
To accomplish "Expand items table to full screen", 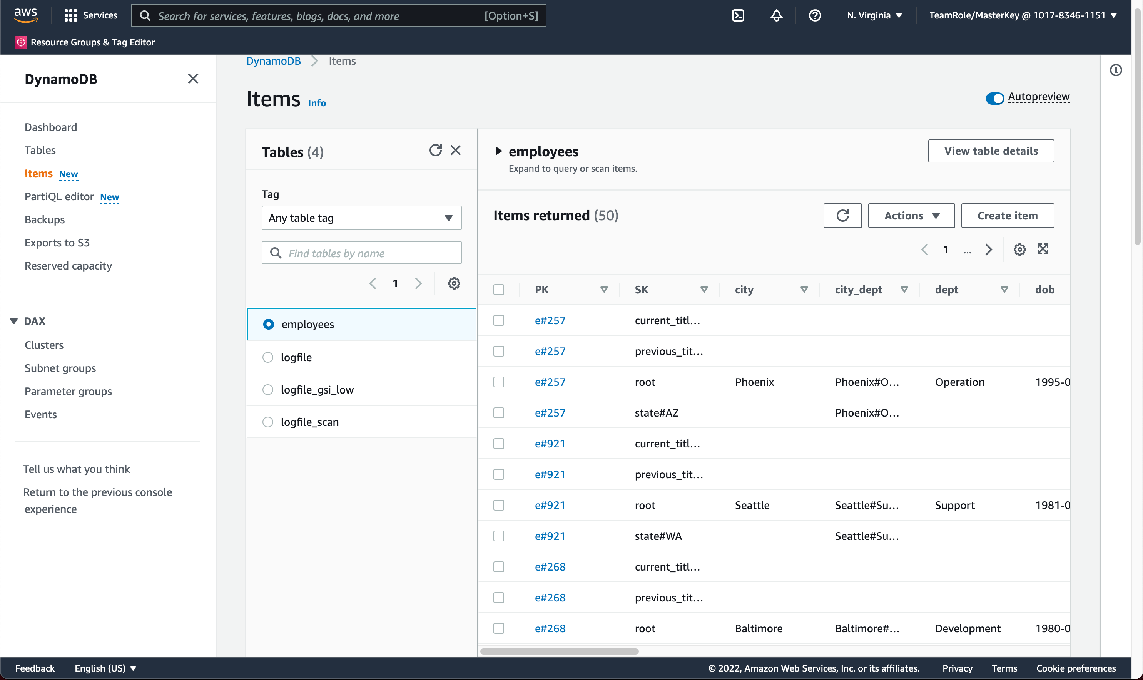I will (x=1043, y=249).
